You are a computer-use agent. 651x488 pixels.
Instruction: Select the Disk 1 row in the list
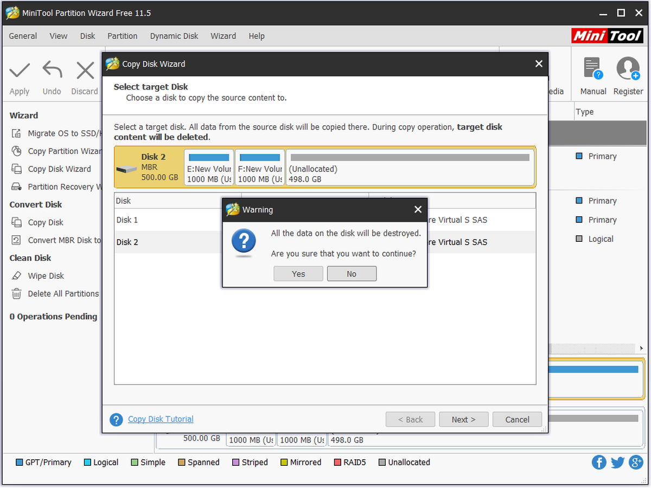click(325, 220)
